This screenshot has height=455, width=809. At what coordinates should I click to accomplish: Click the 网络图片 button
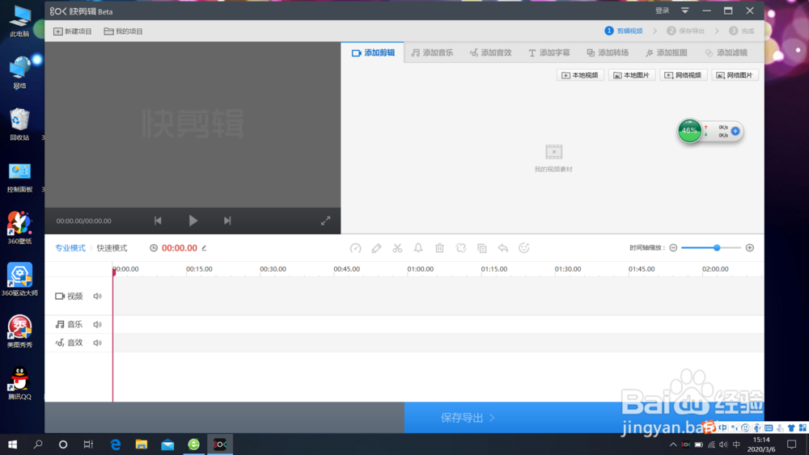735,75
